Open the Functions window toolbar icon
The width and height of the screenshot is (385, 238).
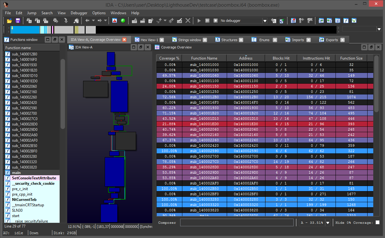[x=346, y=21]
